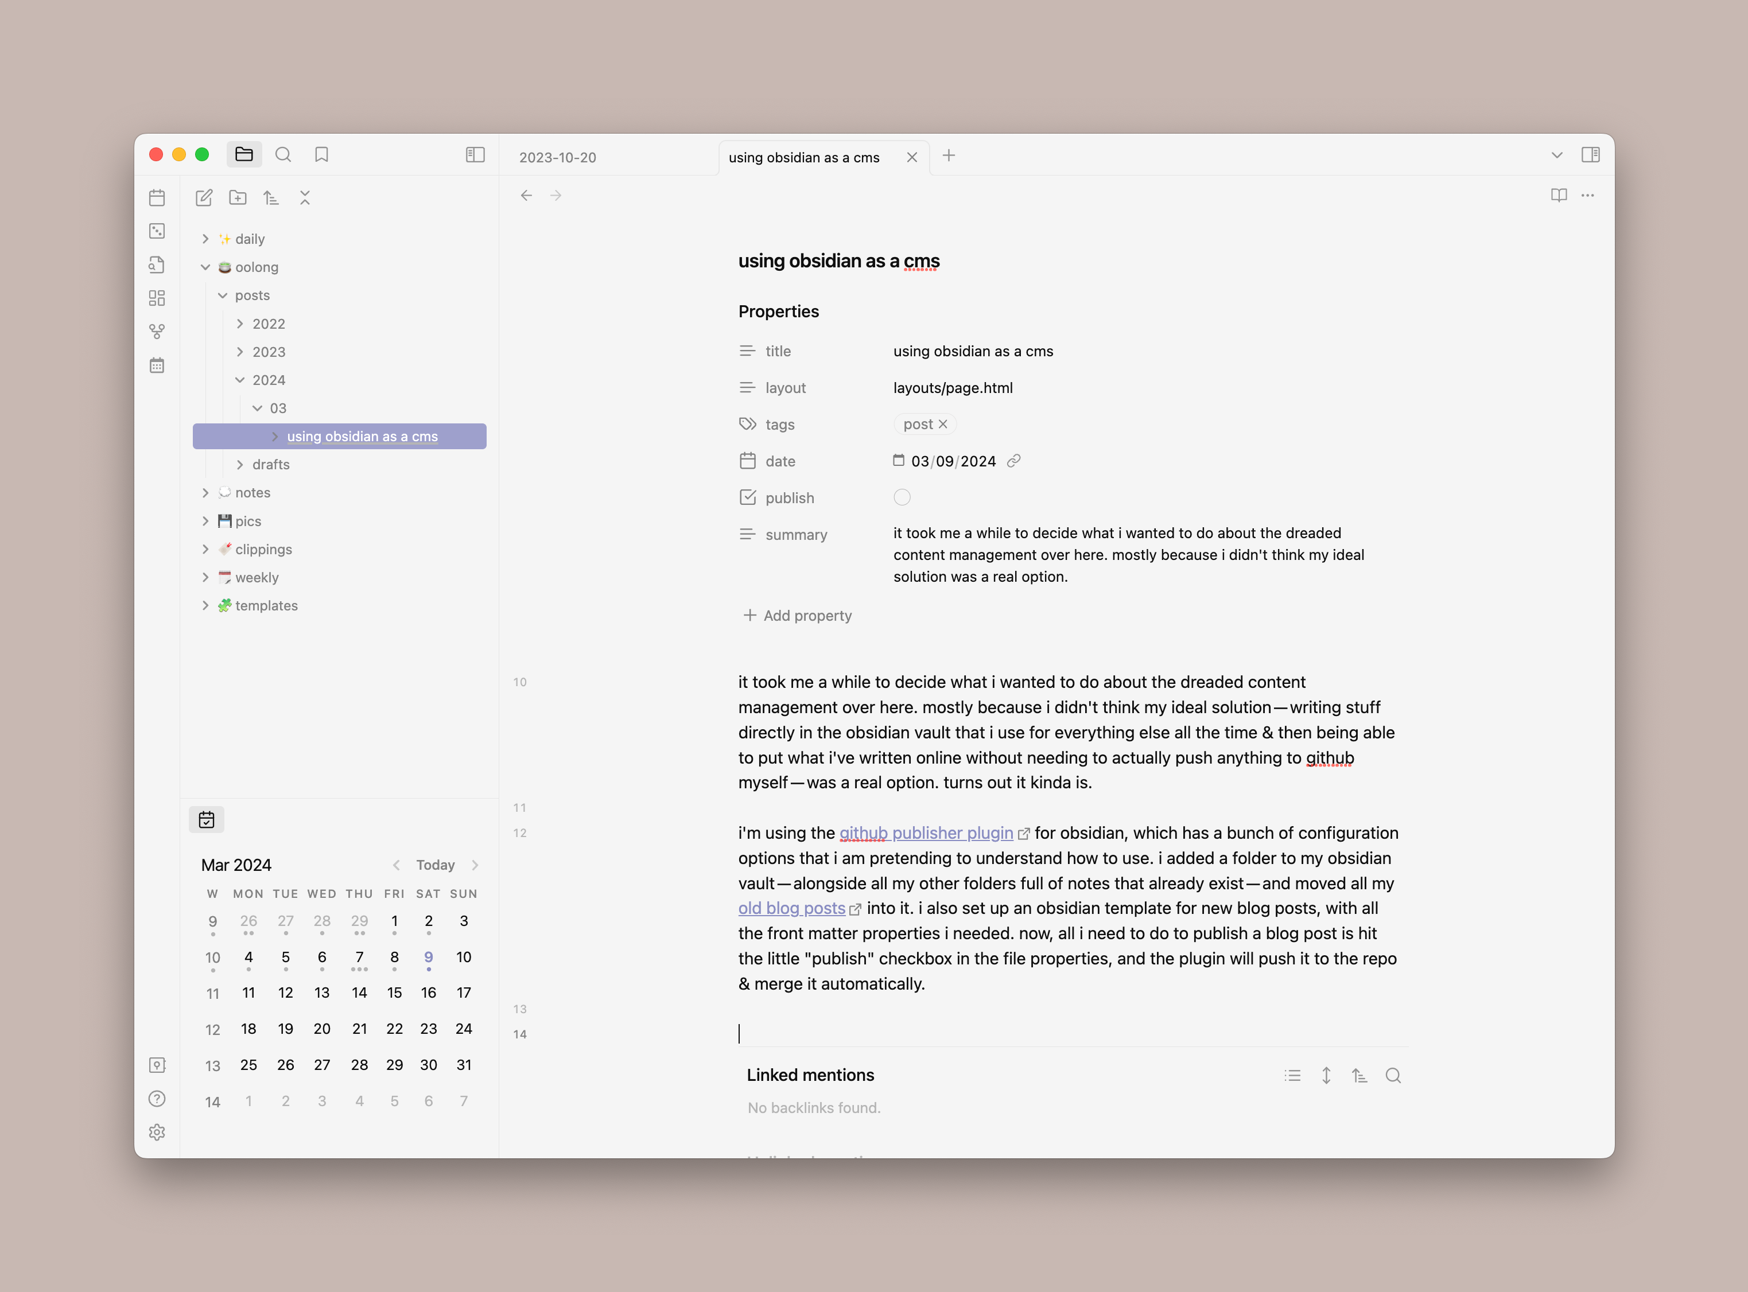Image resolution: width=1748 pixels, height=1292 pixels.
Task: Change file explorer sort order
Action: pos(271,198)
